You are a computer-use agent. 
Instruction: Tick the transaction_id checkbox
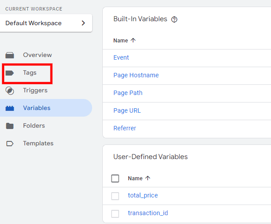115,213
